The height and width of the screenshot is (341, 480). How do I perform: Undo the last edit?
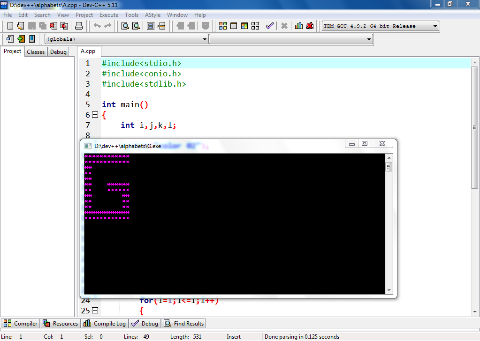(x=97, y=26)
